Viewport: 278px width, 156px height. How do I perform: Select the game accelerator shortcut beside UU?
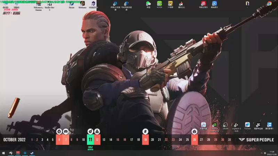click(x=126, y=6)
